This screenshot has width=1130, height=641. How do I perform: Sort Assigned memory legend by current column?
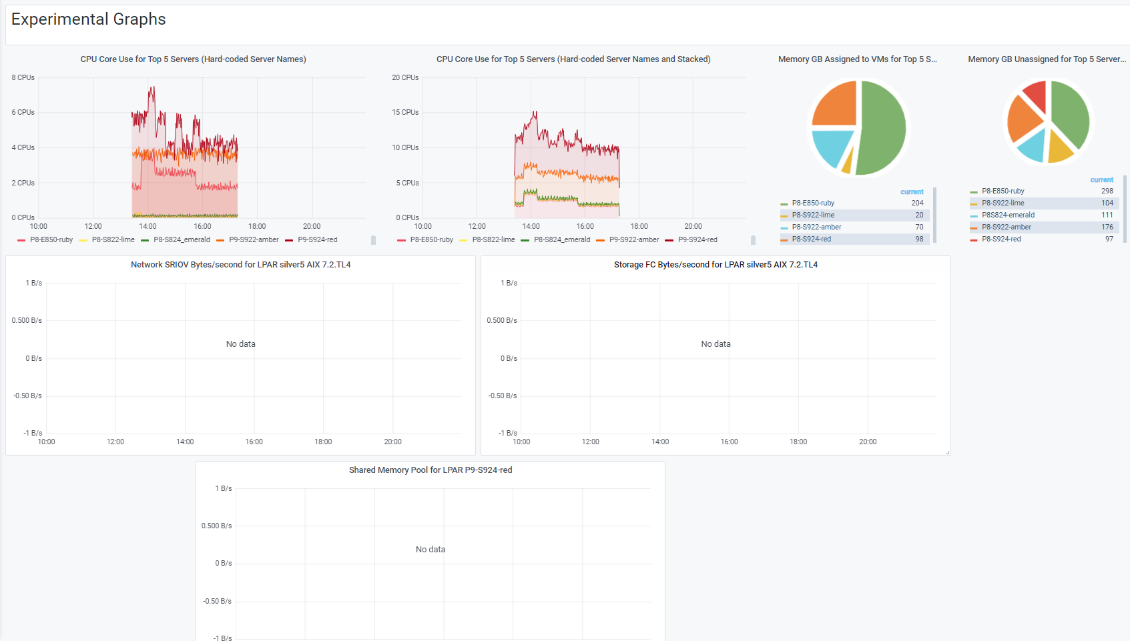point(912,192)
